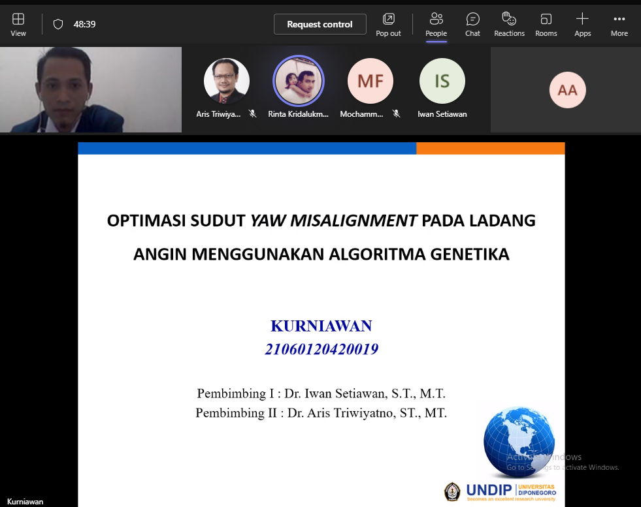Open the meeting Chat

(472, 24)
